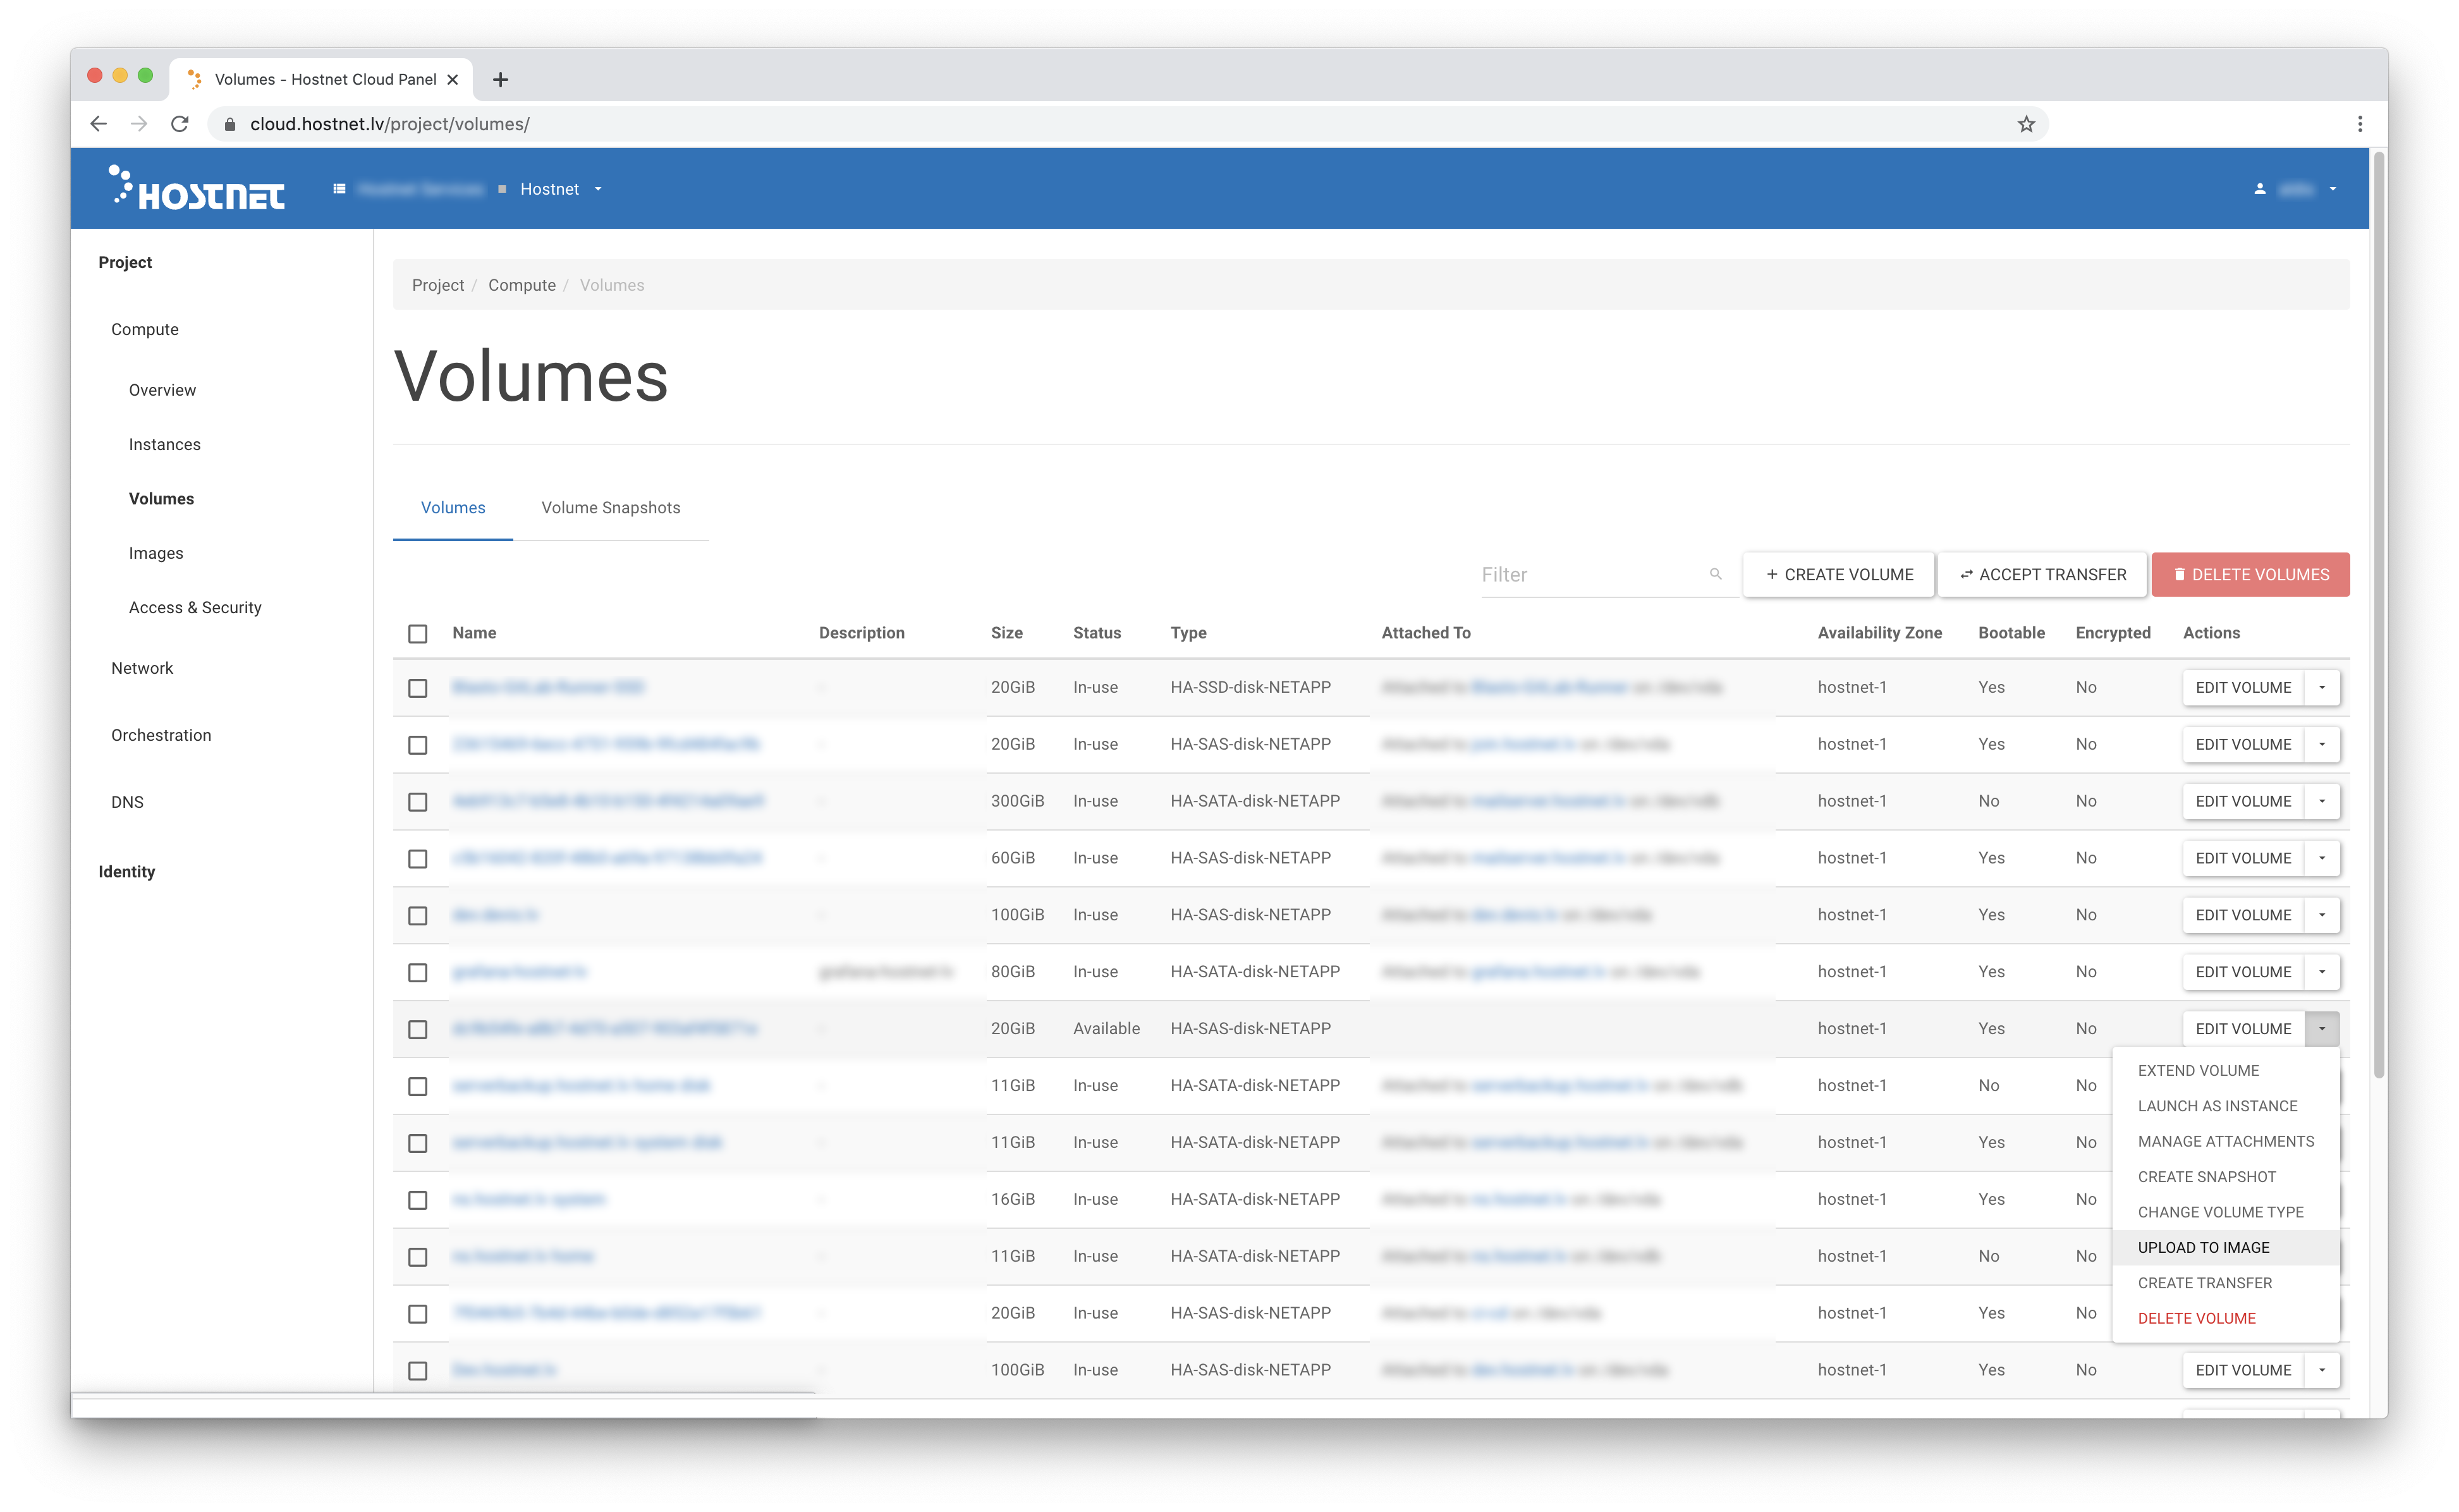The width and height of the screenshot is (2459, 1512).
Task: Check the 300GiB volume row checkbox
Action: pos(418,802)
